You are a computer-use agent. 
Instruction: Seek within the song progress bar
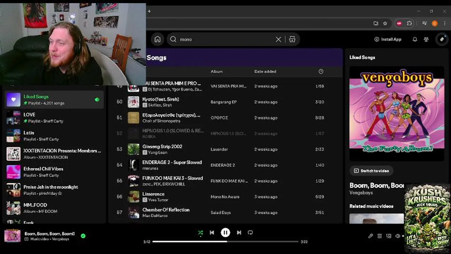[x=225, y=242]
